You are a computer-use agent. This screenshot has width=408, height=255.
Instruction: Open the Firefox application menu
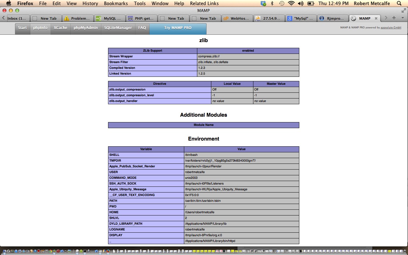(25, 4)
